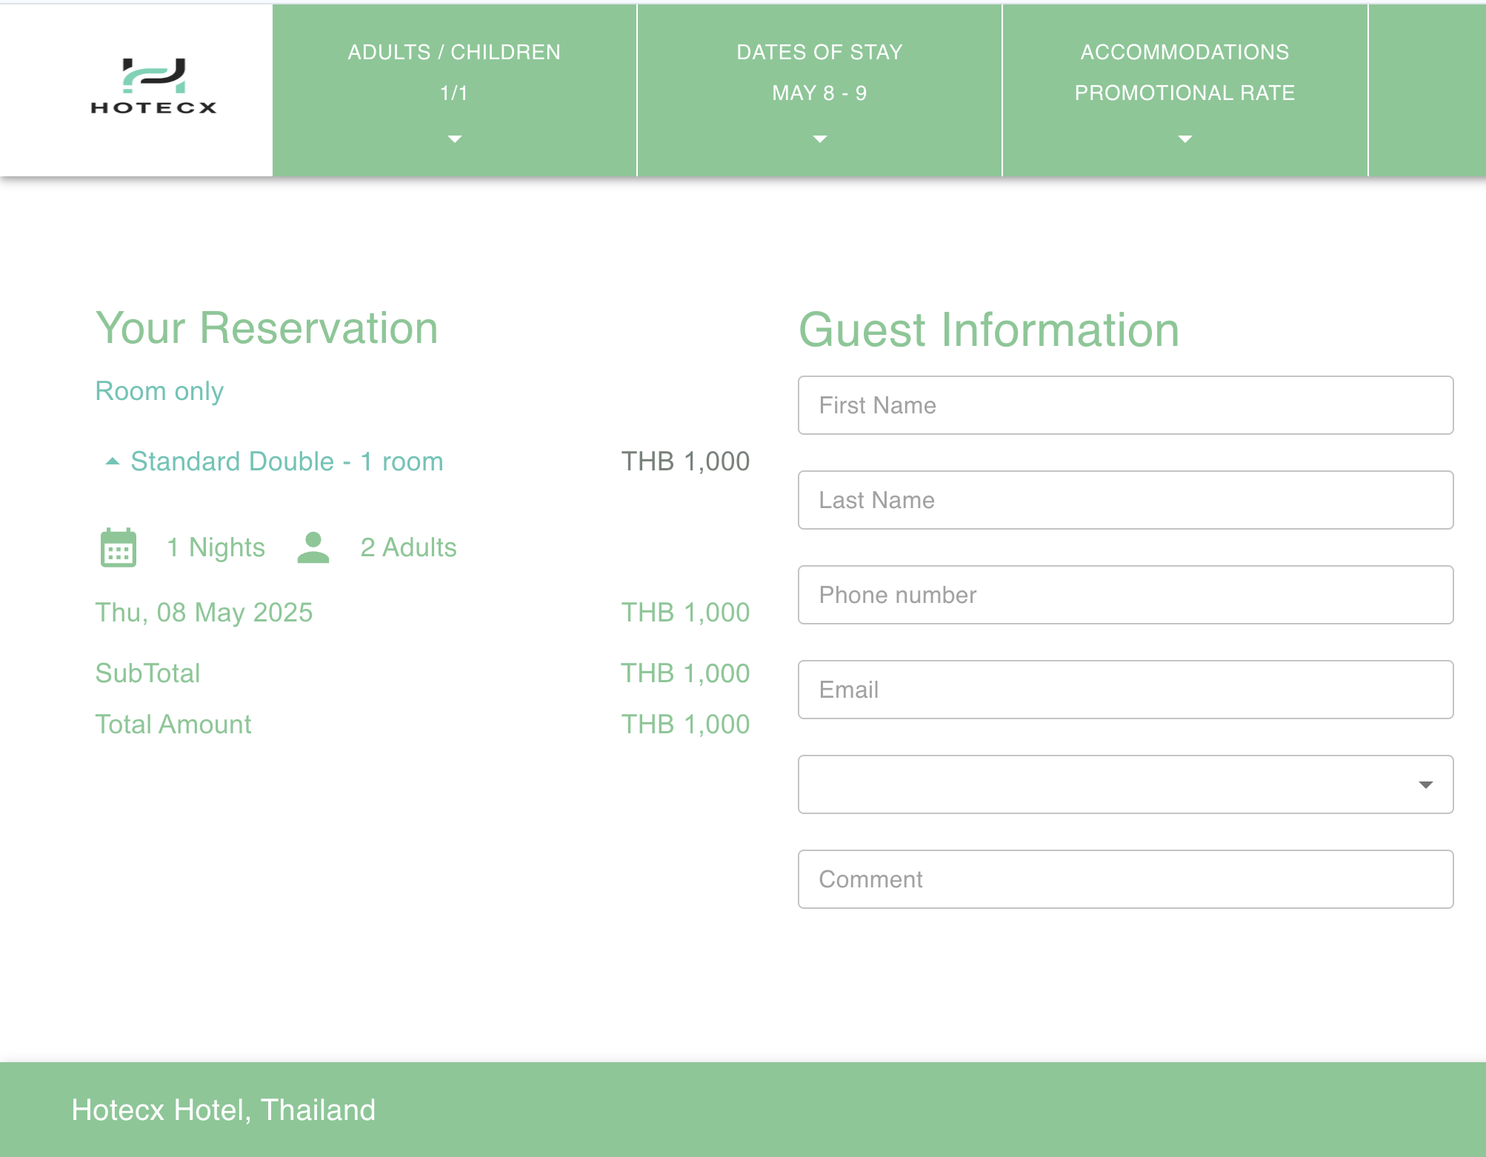1486x1157 pixels.
Task: Click the 1 Nights label
Action: (216, 547)
